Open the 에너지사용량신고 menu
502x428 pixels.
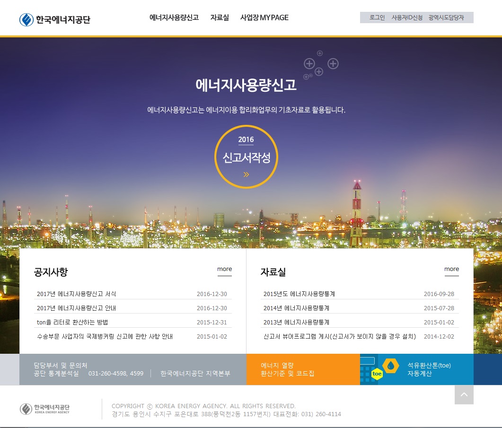point(174,17)
